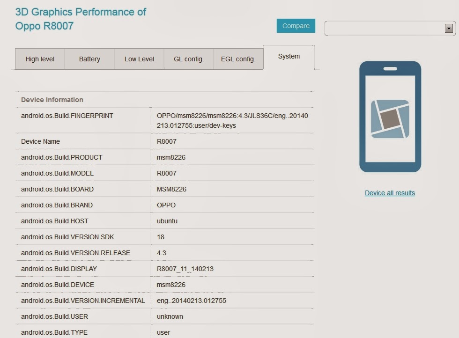
Task: Click the device phone illustration
Action: pyautogui.click(x=390, y=117)
